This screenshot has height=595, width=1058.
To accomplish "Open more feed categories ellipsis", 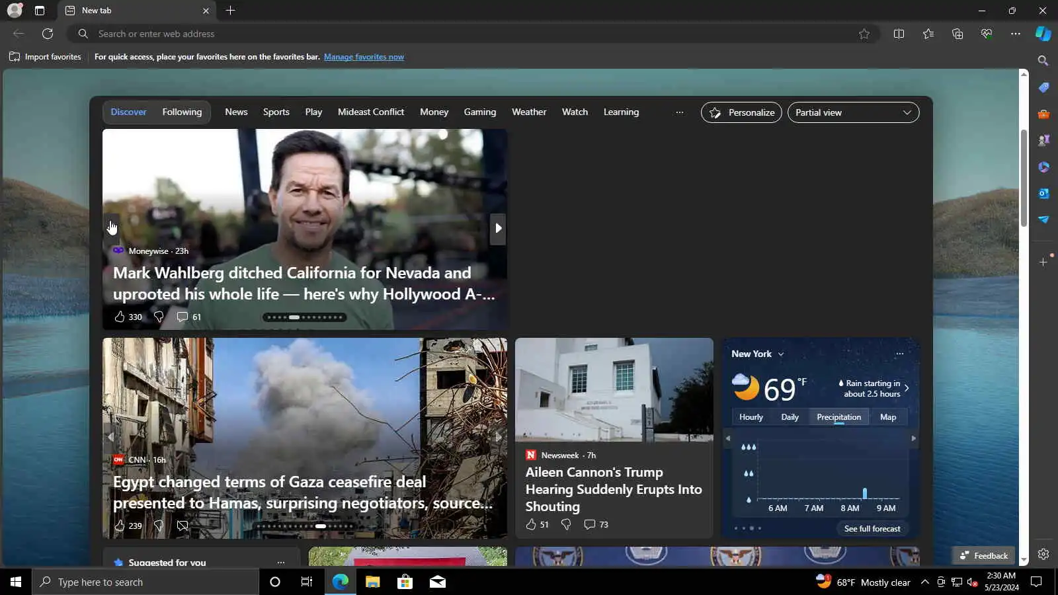I will tap(679, 112).
